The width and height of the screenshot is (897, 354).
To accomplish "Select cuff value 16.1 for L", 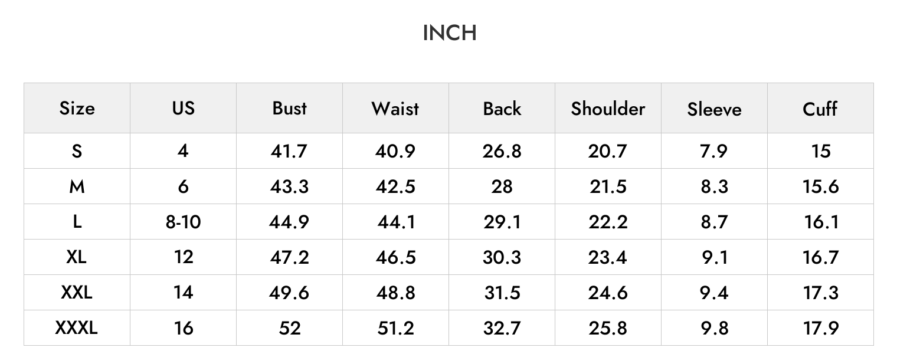I will [x=821, y=222].
